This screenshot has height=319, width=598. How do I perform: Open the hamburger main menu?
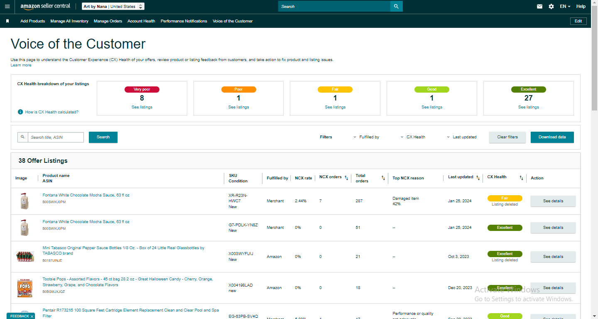click(7, 7)
